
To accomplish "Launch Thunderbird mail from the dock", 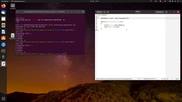I will (3, 12).
